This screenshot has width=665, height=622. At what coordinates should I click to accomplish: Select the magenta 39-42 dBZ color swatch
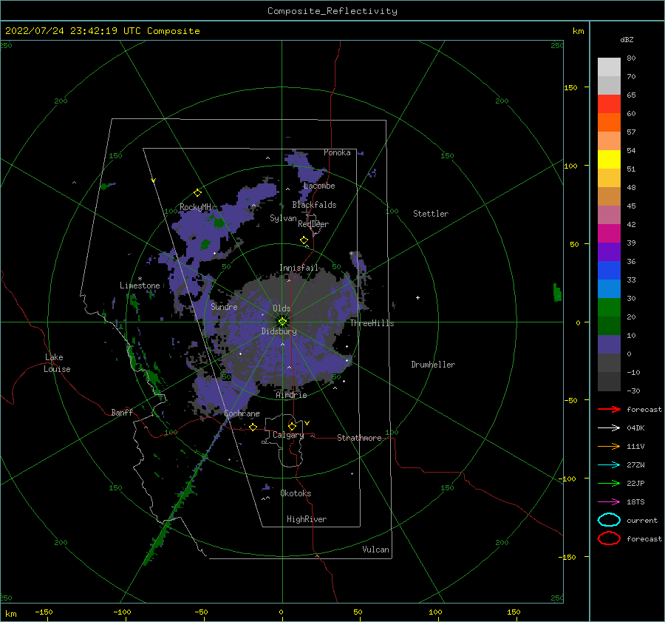coord(609,234)
